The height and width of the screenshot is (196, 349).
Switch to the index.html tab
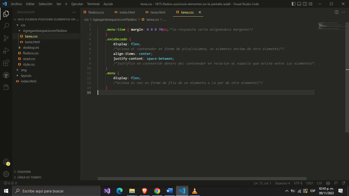point(127,12)
